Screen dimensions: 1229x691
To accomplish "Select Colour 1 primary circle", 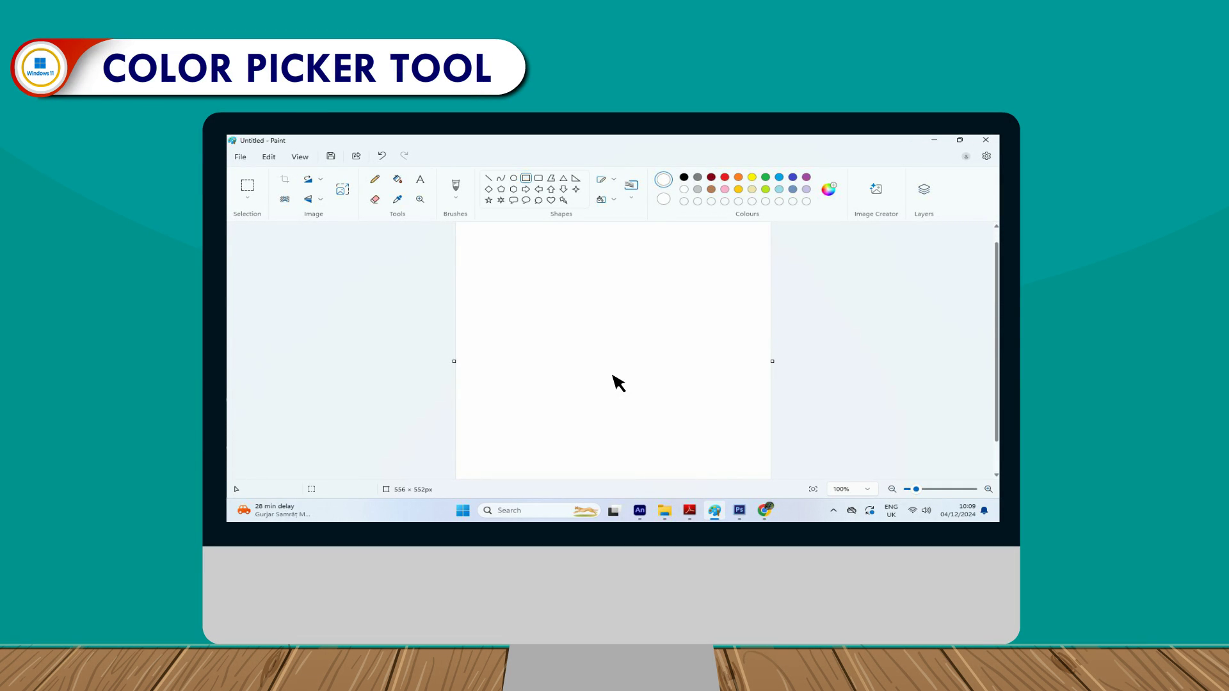I will click(x=664, y=180).
